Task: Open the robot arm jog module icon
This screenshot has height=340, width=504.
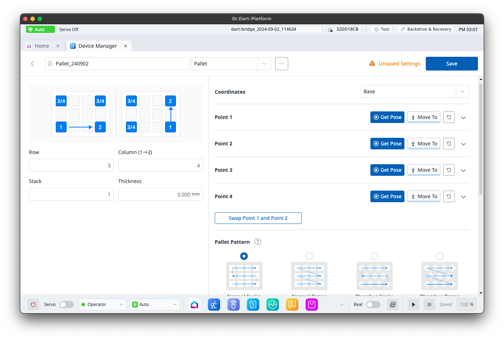Action: pos(214,305)
